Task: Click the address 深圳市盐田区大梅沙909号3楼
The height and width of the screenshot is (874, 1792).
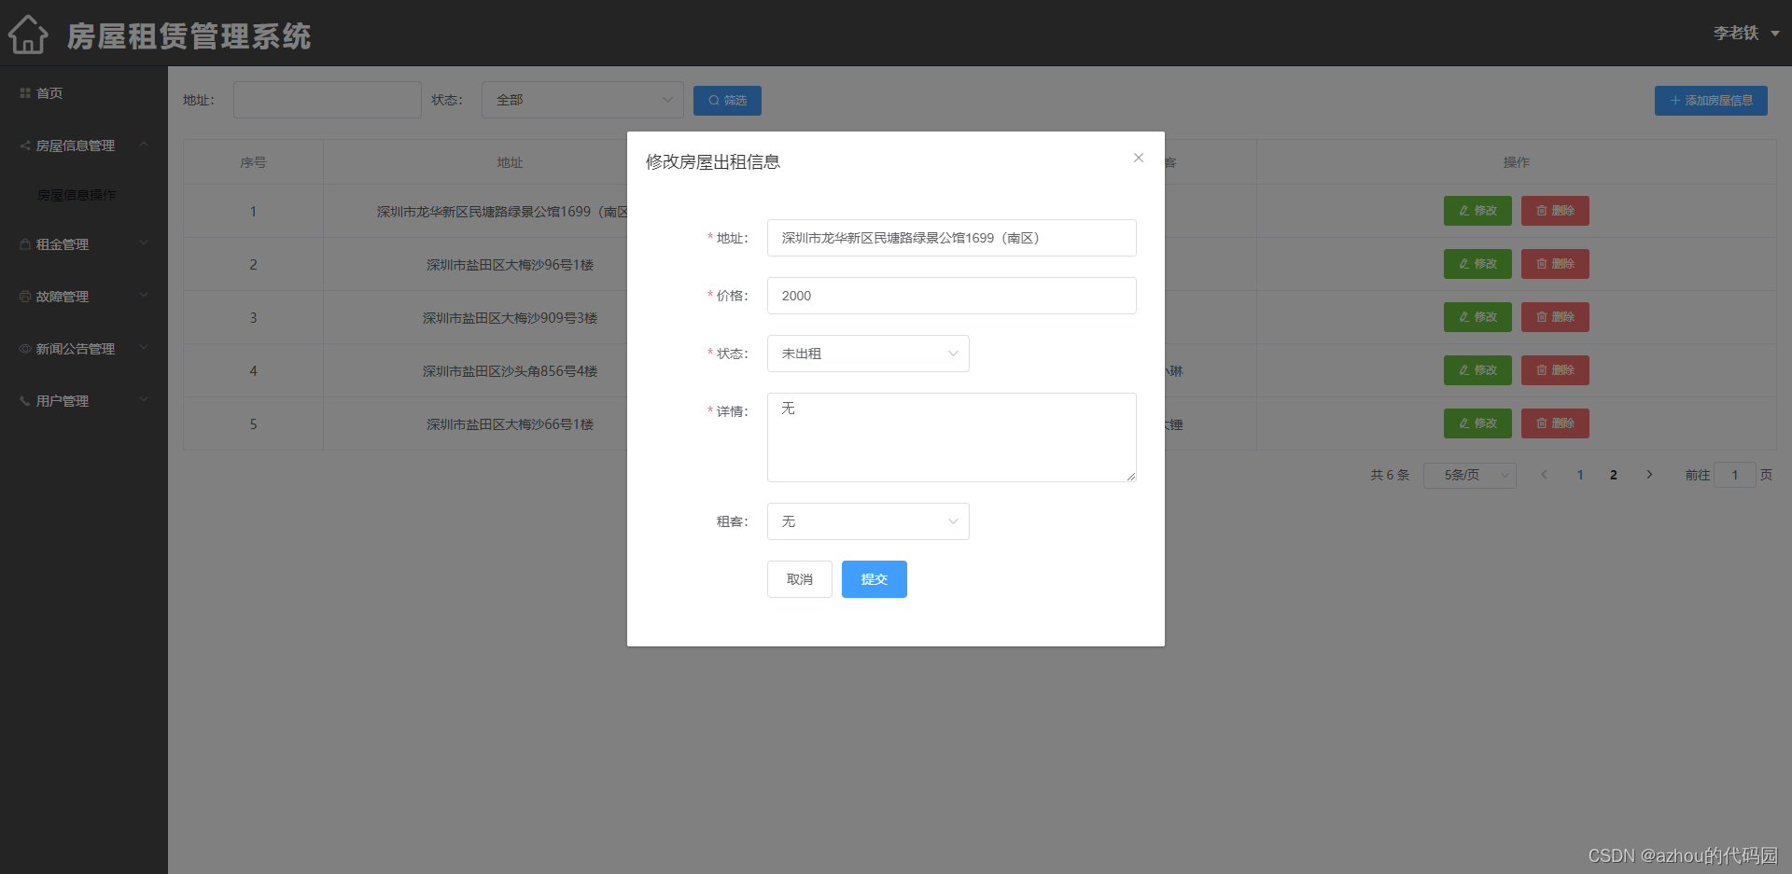Action: pos(510,318)
